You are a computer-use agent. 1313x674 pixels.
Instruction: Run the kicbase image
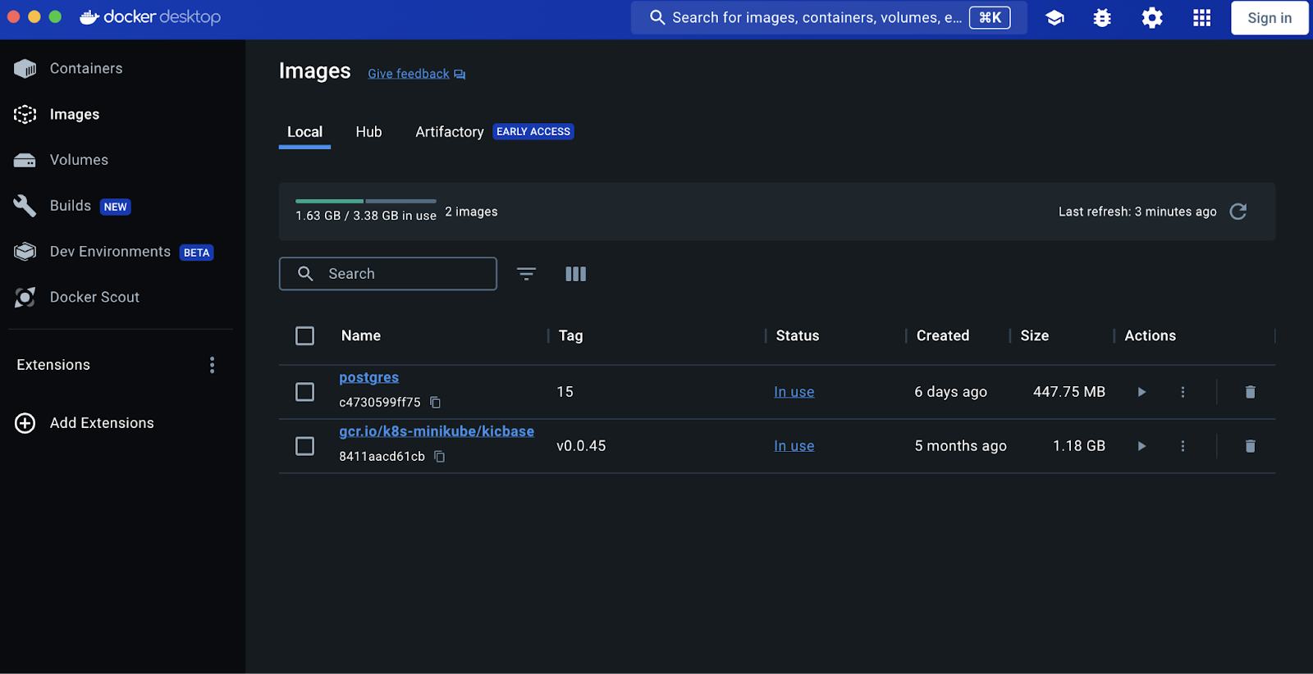[1141, 446]
